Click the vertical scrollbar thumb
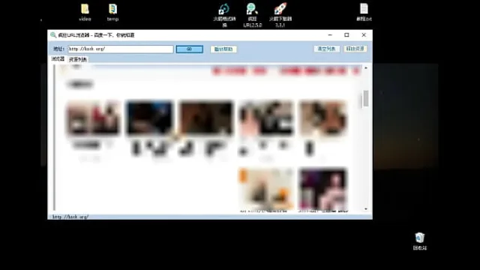Image resolution: width=480 pixels, height=270 pixels. pos(366,99)
